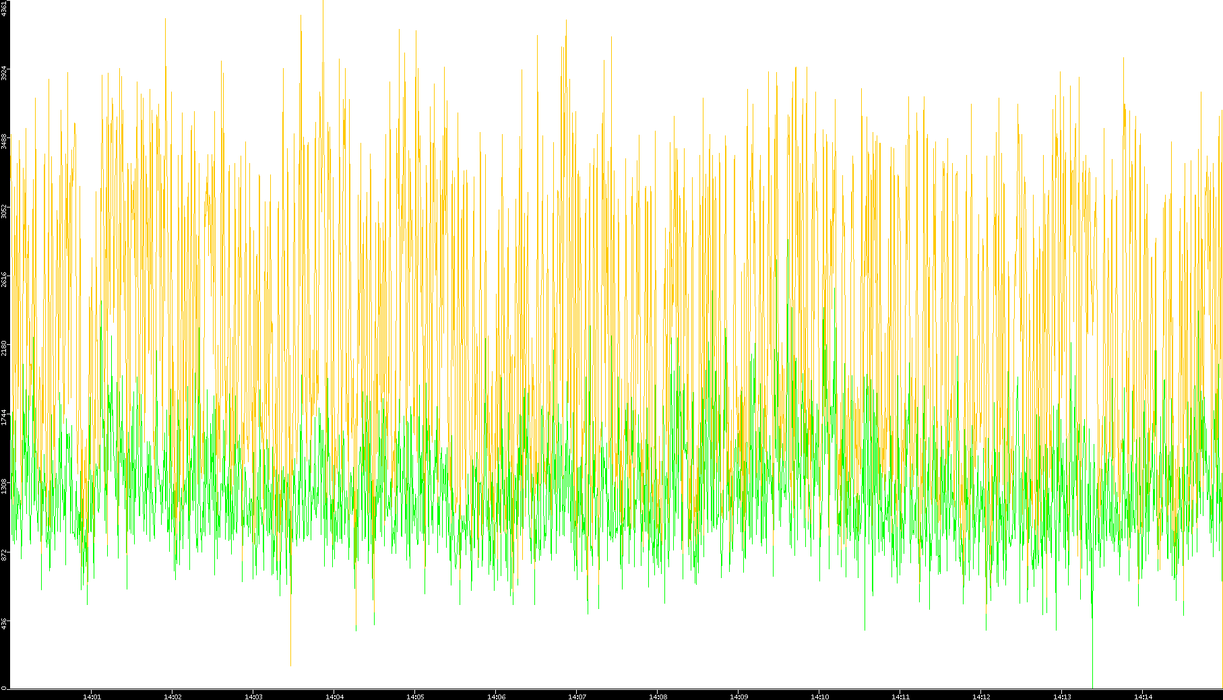Select the 14:14 time axis label
Screen dimensions: 1223x700
pos(1143,697)
